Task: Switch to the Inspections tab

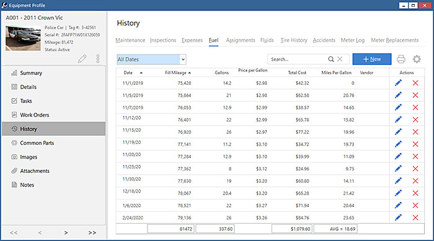Action: (x=163, y=40)
